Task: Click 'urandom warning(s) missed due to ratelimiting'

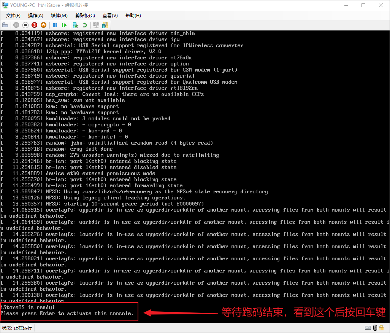Action: [110, 155]
